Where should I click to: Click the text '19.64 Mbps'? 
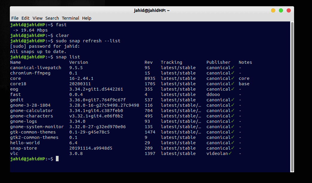pos(34,30)
